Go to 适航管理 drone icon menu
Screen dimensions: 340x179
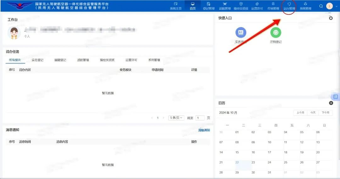[224, 6]
